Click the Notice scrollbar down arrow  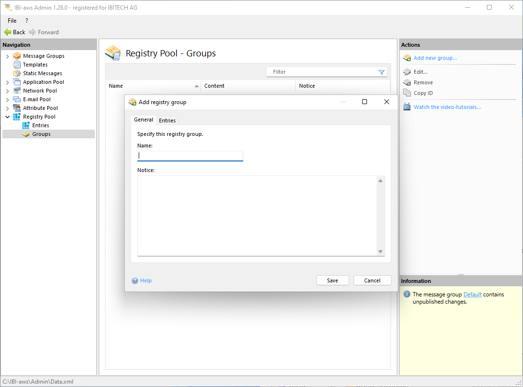380,252
